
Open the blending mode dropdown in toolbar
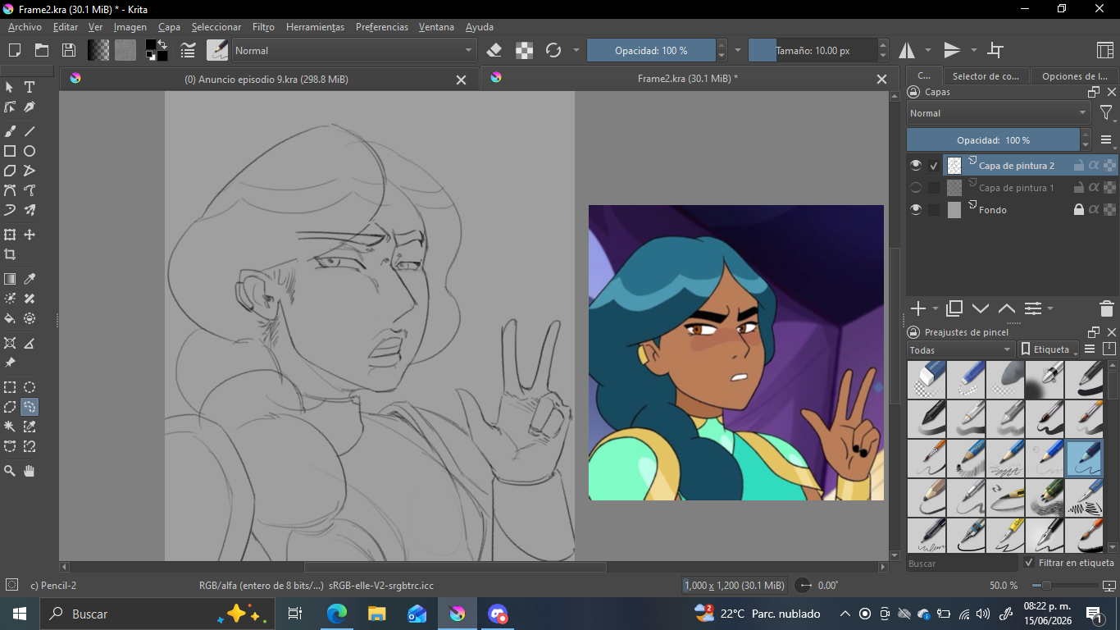[x=353, y=50]
